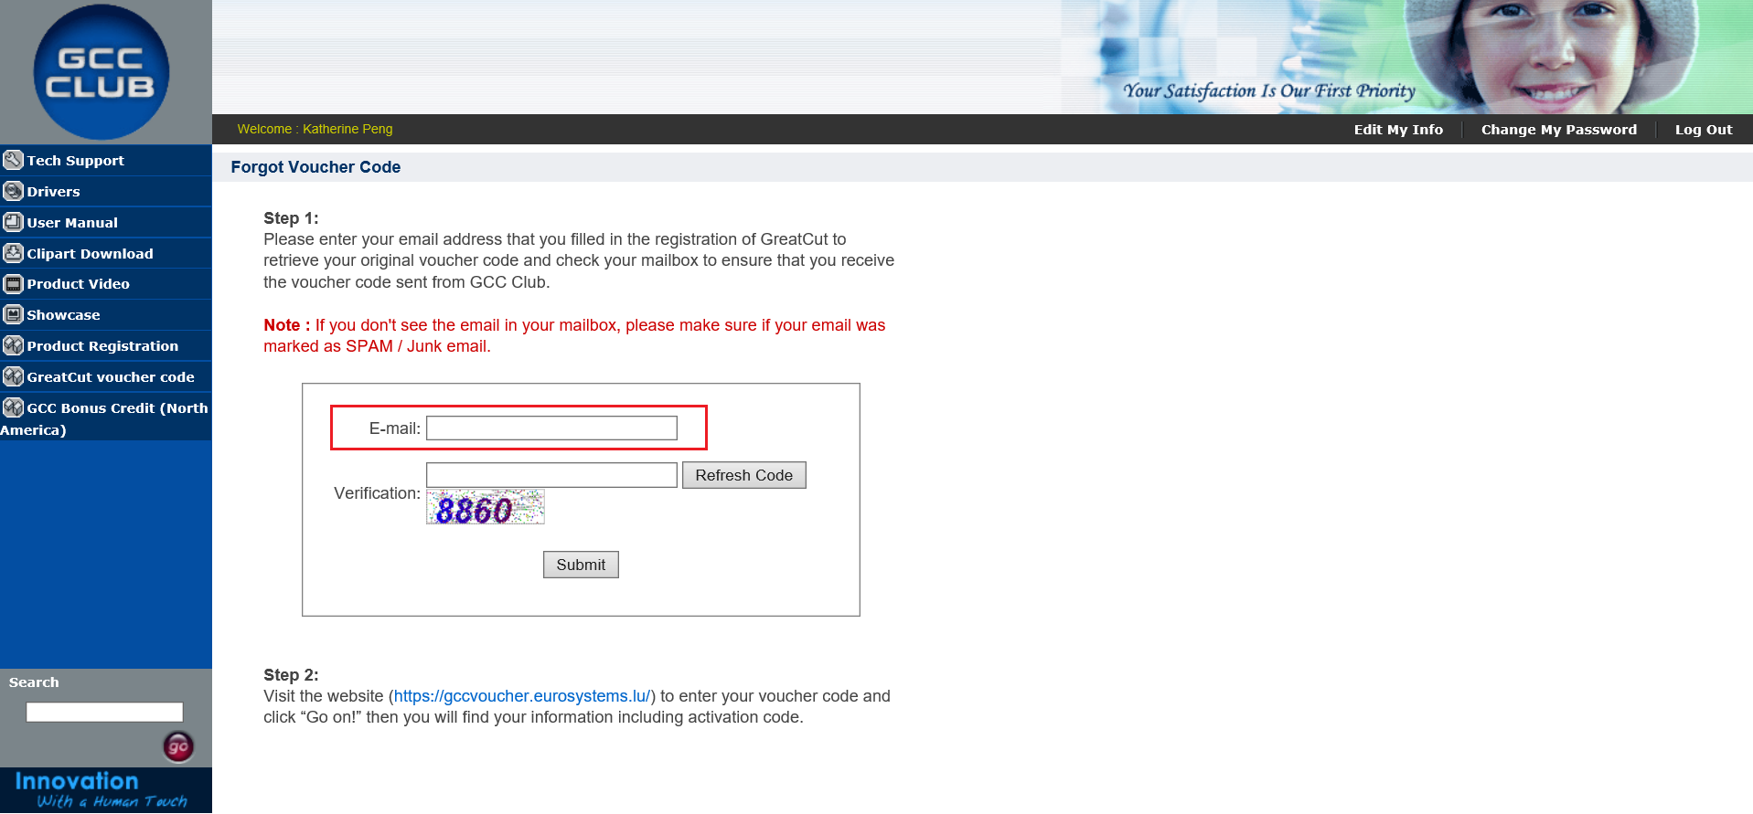Open Change My Password page

point(1558,130)
